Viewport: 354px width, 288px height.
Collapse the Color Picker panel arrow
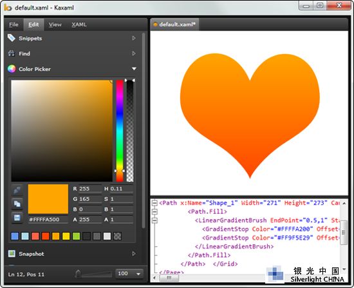[134, 69]
